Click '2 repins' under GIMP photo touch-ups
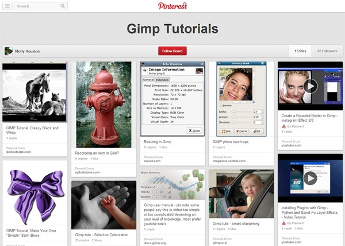 click(218, 147)
